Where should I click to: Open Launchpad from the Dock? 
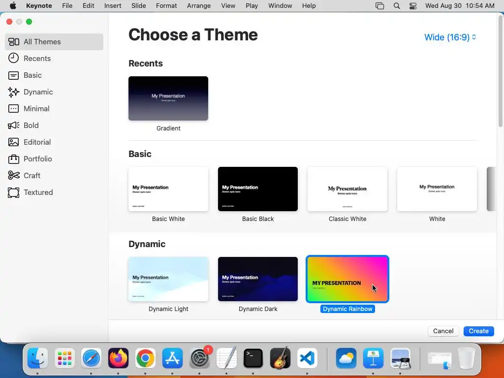[x=64, y=358]
